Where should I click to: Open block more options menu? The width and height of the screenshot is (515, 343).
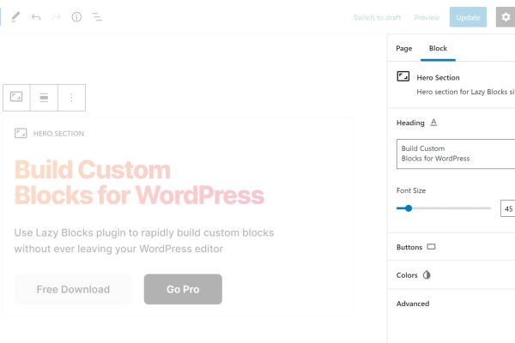[71, 98]
